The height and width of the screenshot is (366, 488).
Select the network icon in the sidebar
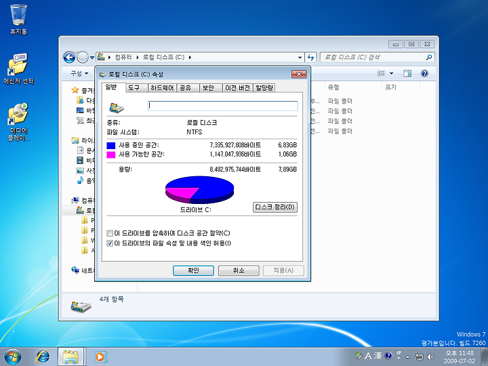click(75, 270)
